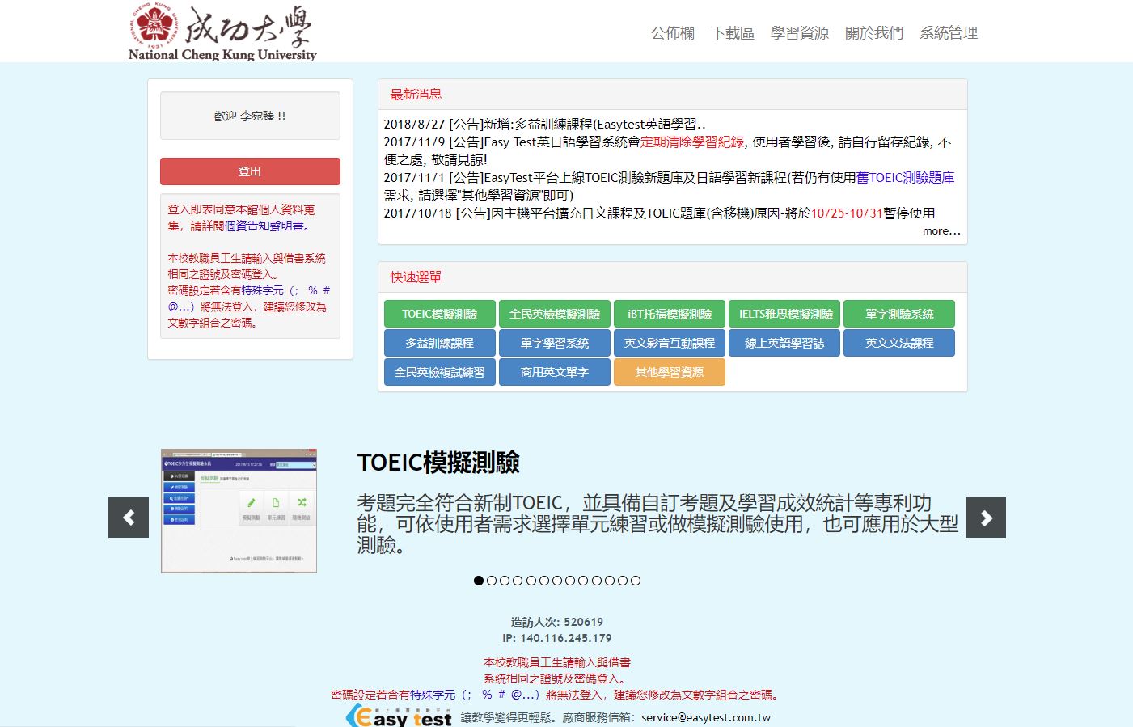Open 線上英語學習誌 button

(x=784, y=343)
